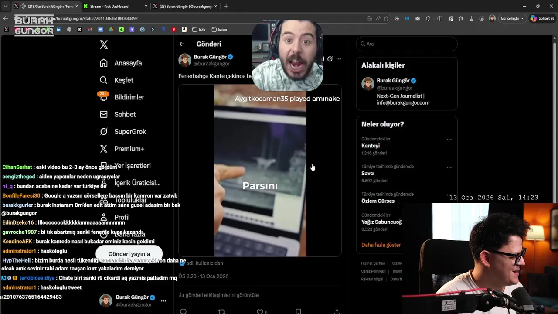Click the X logo in the sidebar
558x314 pixels.
point(104,44)
